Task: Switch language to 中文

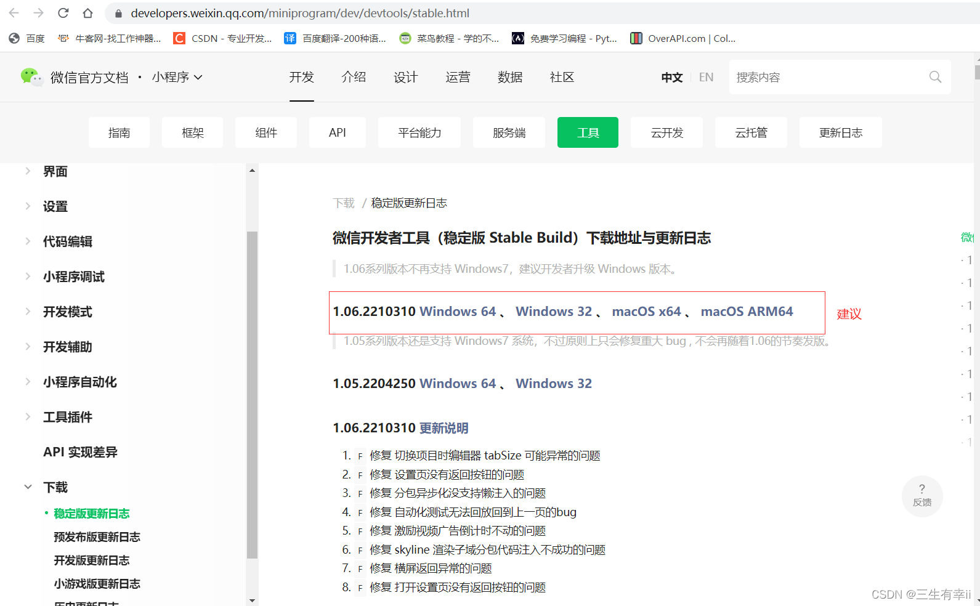Action: (672, 77)
